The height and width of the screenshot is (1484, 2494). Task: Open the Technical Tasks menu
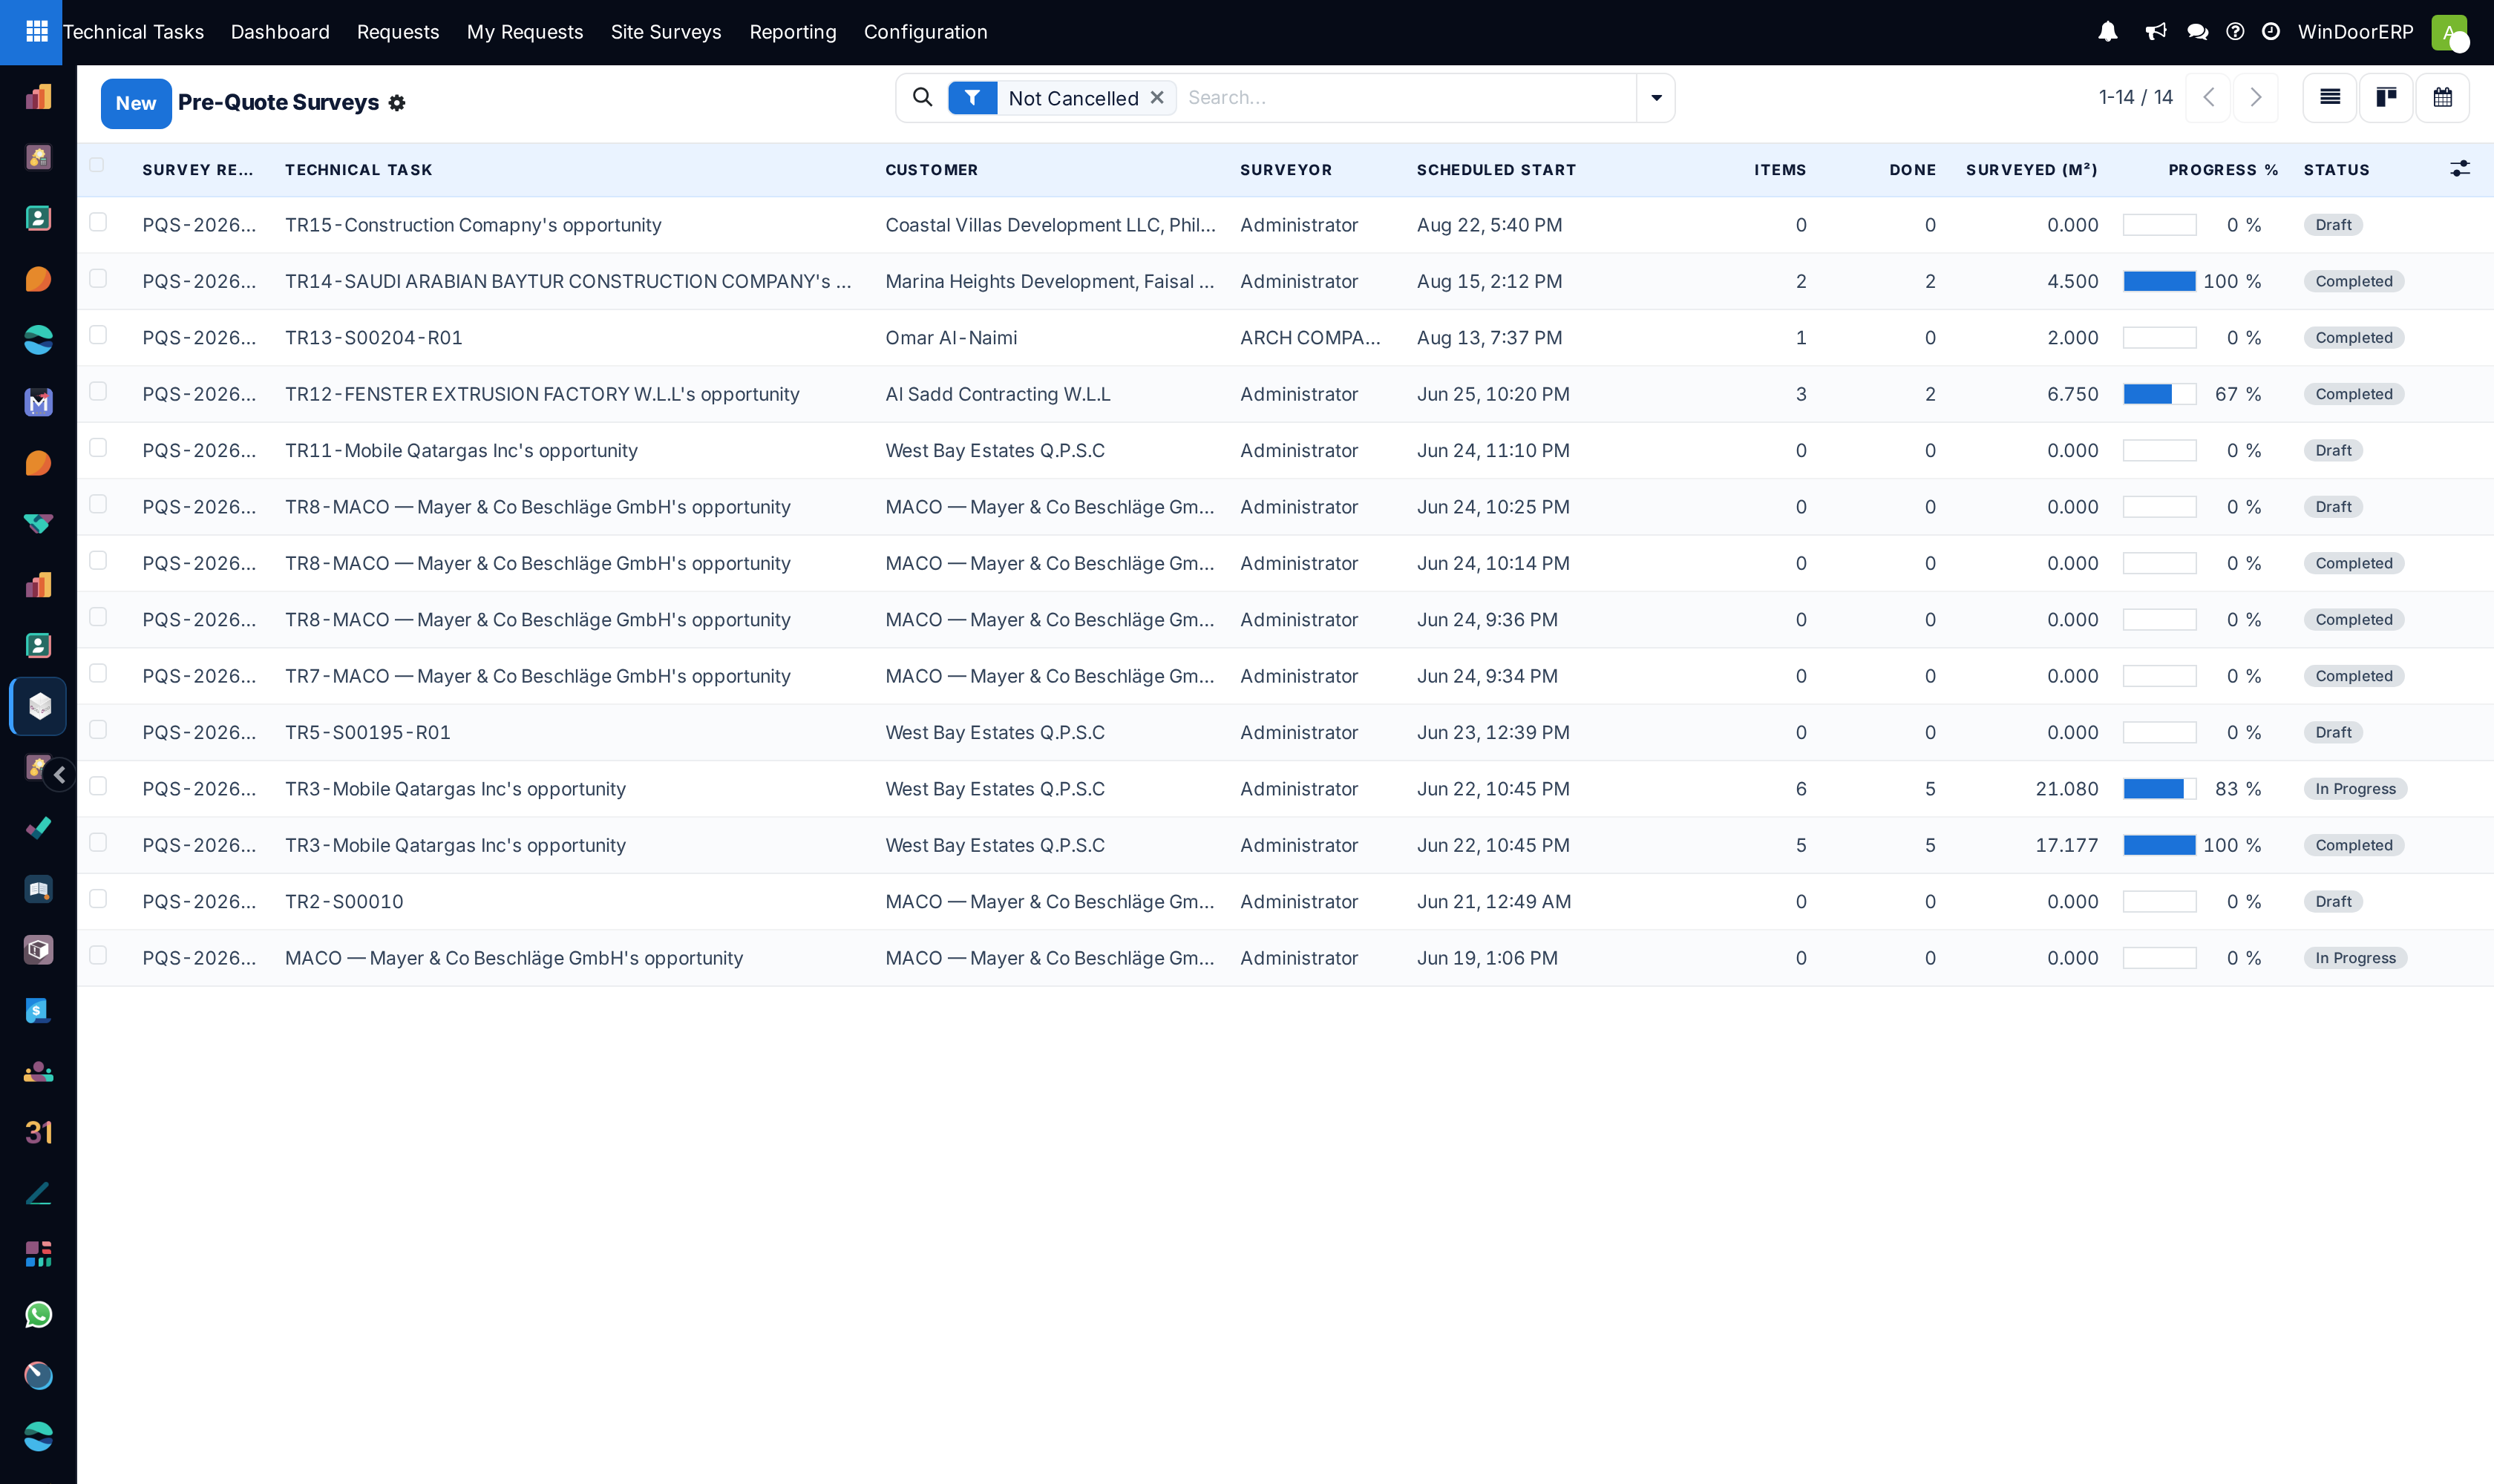click(x=133, y=32)
